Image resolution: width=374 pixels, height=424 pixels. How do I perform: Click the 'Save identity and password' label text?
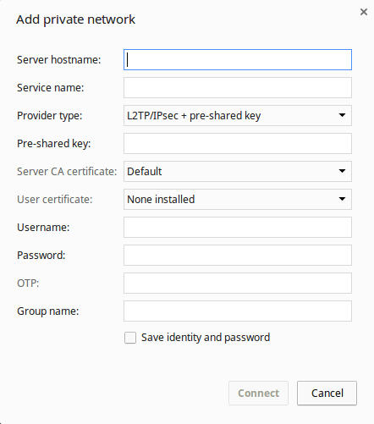[206, 338]
